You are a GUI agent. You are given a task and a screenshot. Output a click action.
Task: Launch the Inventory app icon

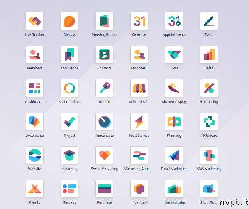(139, 189)
